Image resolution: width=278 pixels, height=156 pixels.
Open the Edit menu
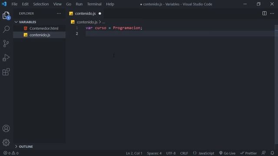tap(25, 4)
